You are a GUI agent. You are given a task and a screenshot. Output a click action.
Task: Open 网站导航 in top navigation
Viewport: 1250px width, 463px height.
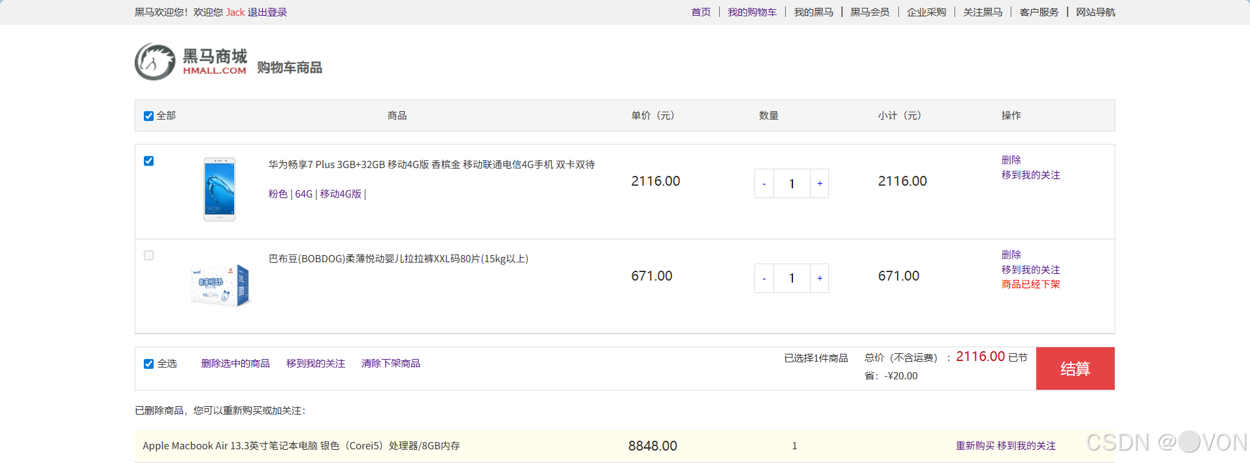1096,12
